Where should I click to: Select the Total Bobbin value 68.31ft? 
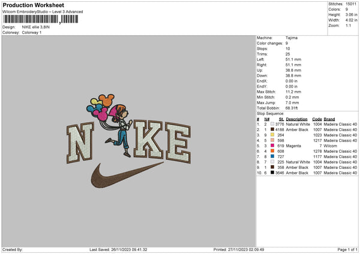tap(292, 108)
